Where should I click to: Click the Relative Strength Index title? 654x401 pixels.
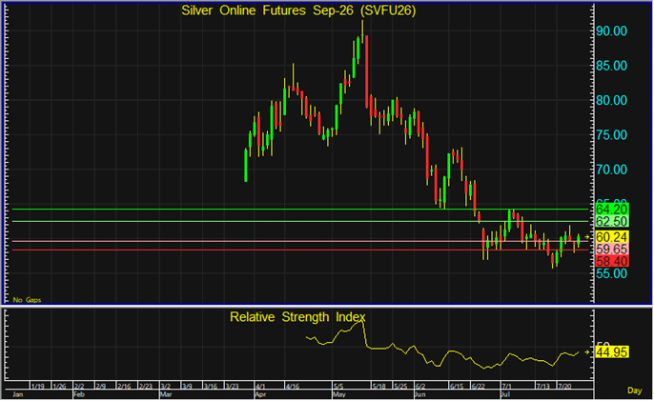(x=297, y=317)
